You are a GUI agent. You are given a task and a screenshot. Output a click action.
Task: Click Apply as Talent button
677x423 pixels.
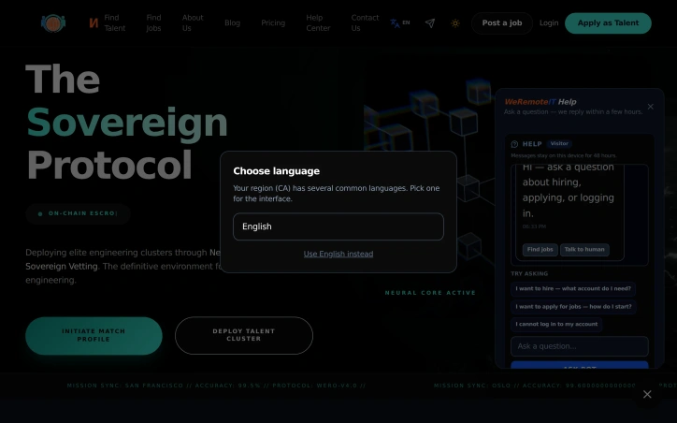pyautogui.click(x=608, y=22)
